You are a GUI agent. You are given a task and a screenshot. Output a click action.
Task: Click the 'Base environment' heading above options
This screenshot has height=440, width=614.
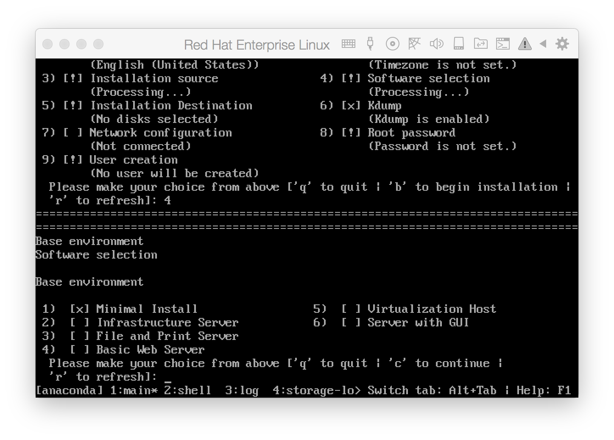(x=89, y=282)
